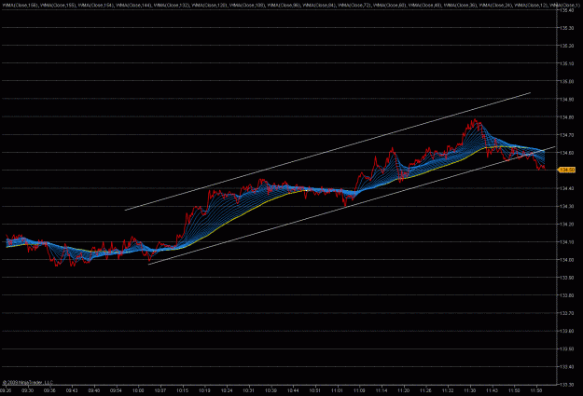Click the 134.80 price axis label
Image resolution: width=583 pixels, height=396 pixels.
566,117
